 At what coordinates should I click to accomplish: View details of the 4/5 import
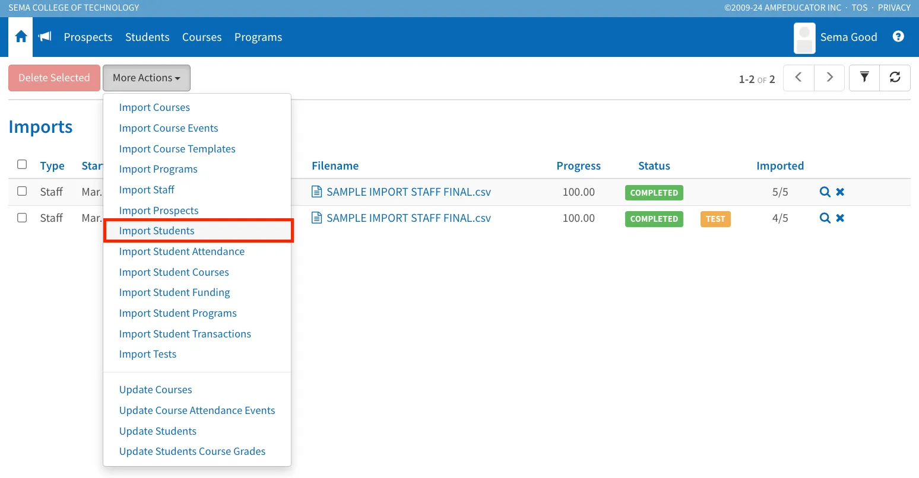(x=825, y=218)
